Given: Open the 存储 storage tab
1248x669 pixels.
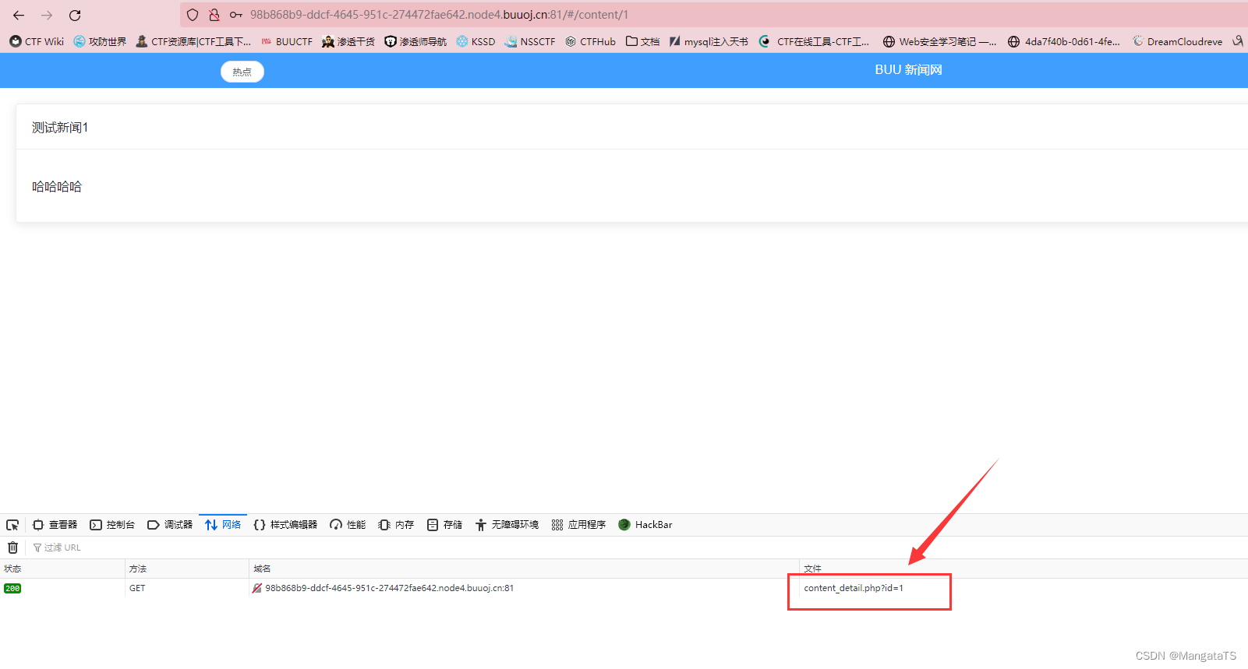Looking at the screenshot, I should click(x=444, y=525).
